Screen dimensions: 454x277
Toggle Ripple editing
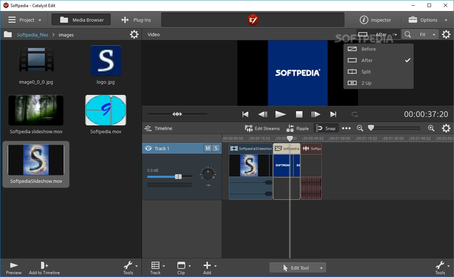click(298, 128)
